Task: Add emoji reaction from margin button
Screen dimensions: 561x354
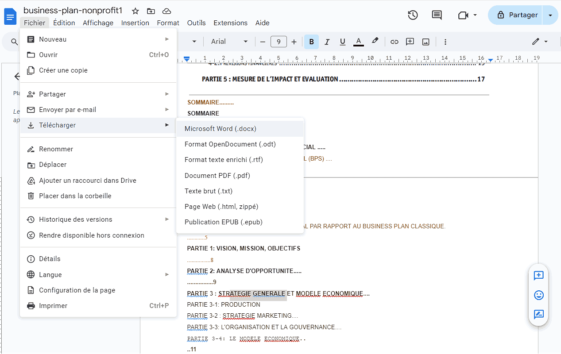Action: click(538, 295)
